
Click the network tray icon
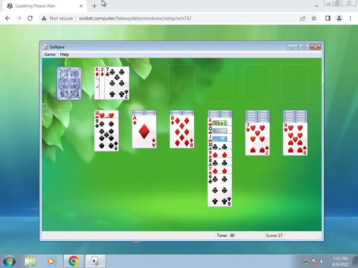coord(306,261)
